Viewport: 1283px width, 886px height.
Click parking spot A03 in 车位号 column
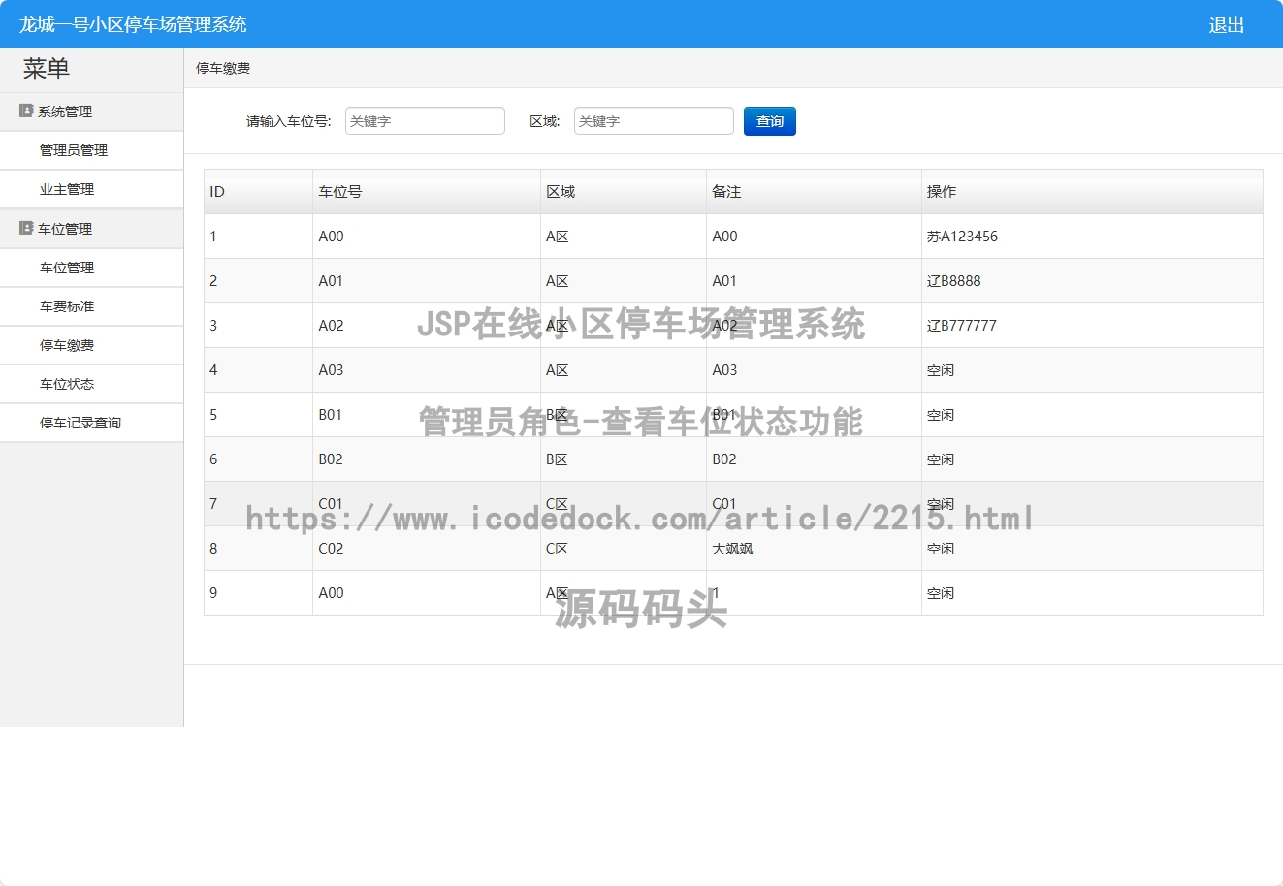[x=331, y=370]
